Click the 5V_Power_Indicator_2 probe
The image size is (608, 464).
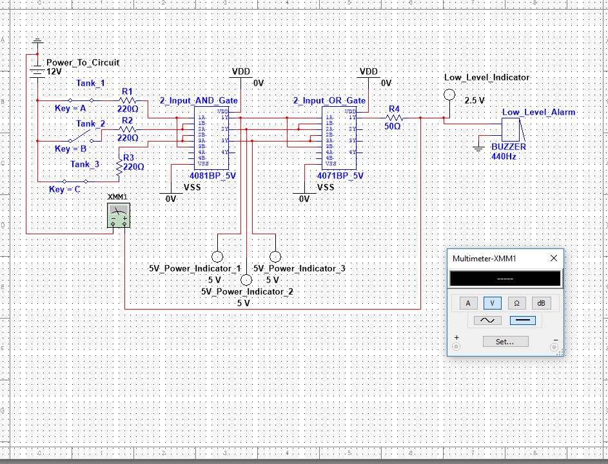pyautogui.click(x=246, y=280)
